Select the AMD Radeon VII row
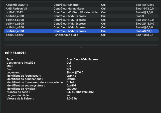 pyautogui.click(x=16, y=9)
